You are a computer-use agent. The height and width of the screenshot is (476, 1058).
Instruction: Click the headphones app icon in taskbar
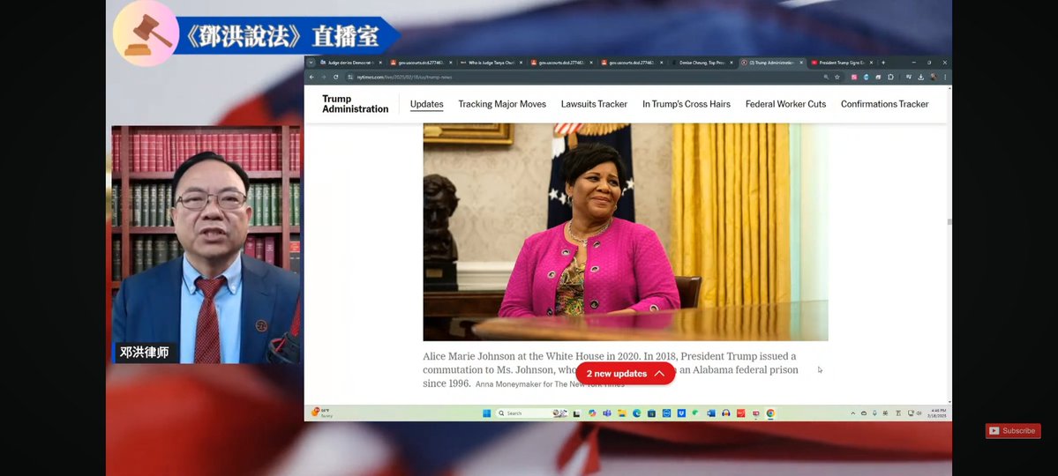726,413
